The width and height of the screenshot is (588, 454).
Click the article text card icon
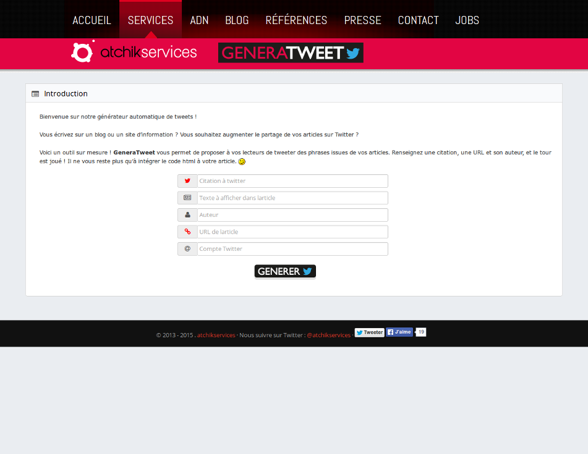coord(187,198)
